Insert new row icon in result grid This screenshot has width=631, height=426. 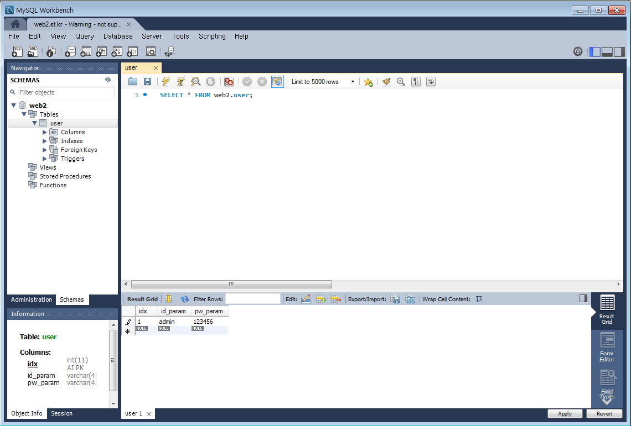[x=320, y=299]
